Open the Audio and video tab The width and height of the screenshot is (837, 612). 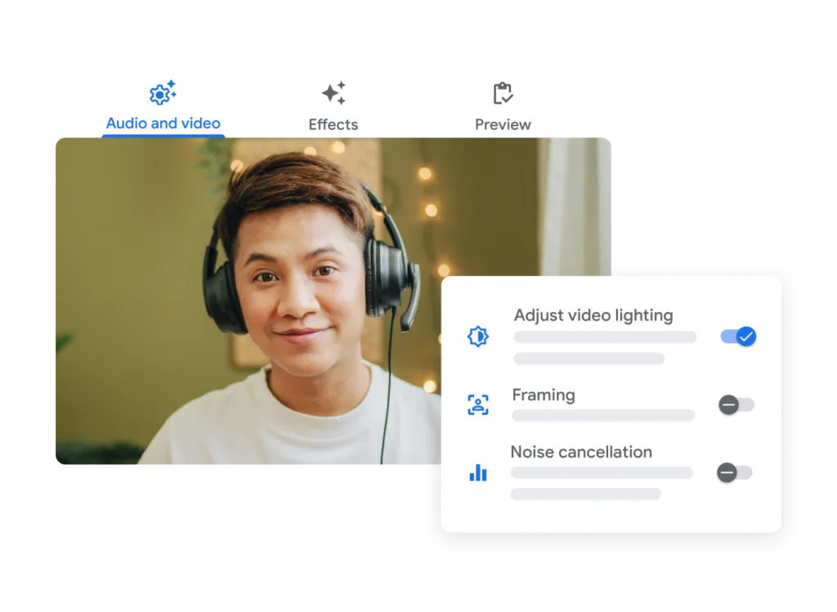pos(163,109)
